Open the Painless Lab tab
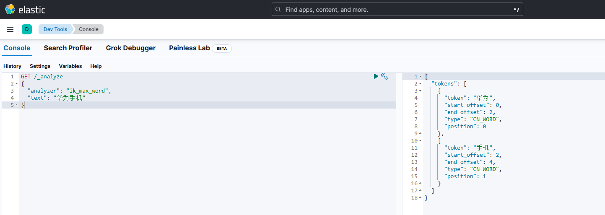The image size is (605, 215). [x=189, y=48]
